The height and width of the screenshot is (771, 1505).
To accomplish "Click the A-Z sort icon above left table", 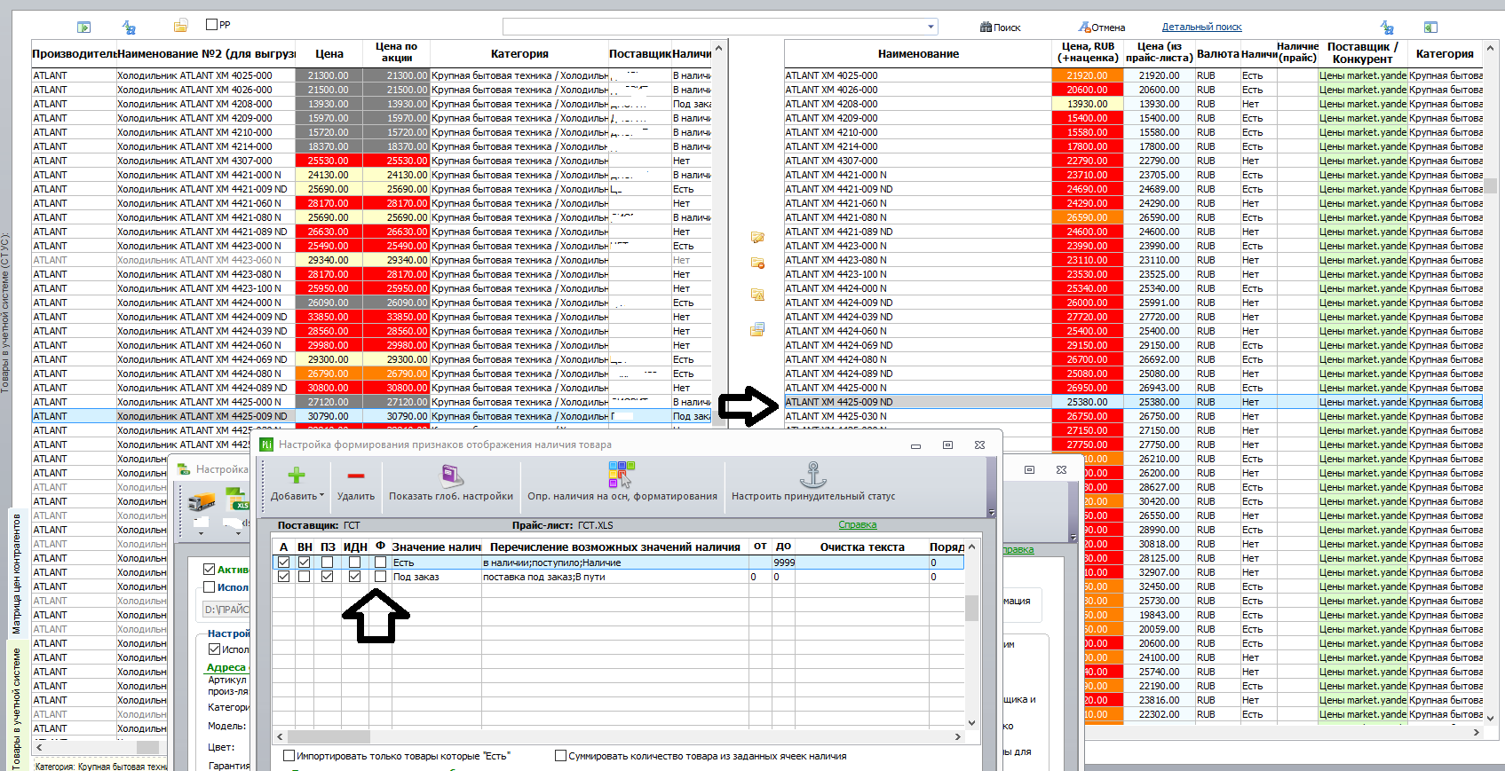I will tap(130, 28).
